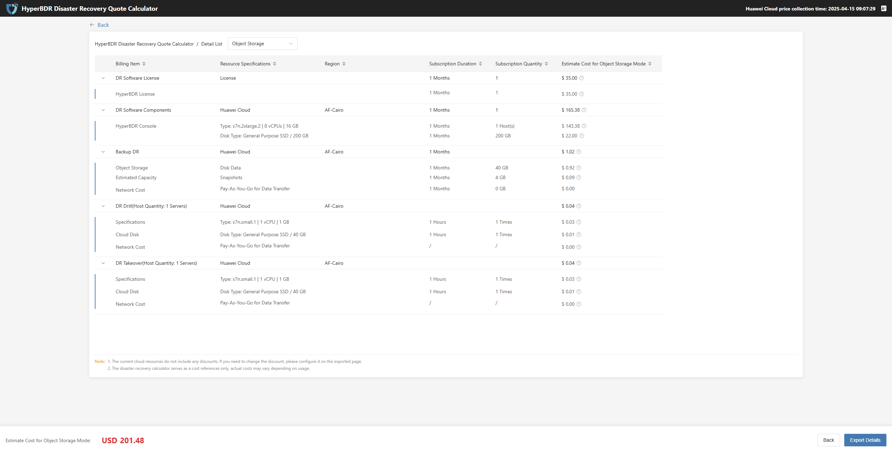Viewport: 892px width, 454px height.
Task: Click HyperBDR Disaster Recovery Quote Calculator breadcrumb
Action: pyautogui.click(x=144, y=44)
